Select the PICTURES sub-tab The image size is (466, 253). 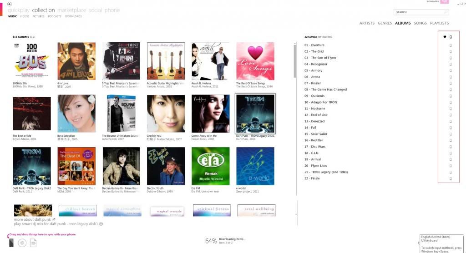coord(38,17)
